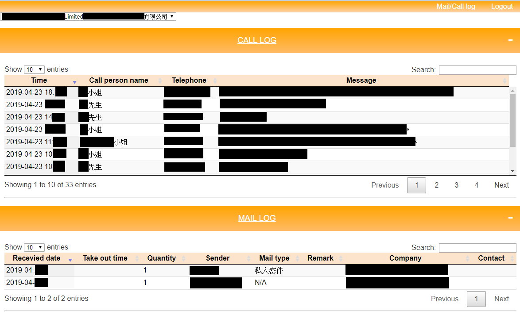Open call log entries-per-page dropdown
This screenshot has width=520, height=315.
35,69
